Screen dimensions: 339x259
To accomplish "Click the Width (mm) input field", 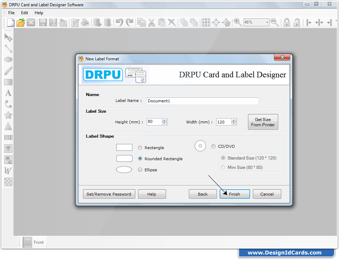I will (x=224, y=122).
